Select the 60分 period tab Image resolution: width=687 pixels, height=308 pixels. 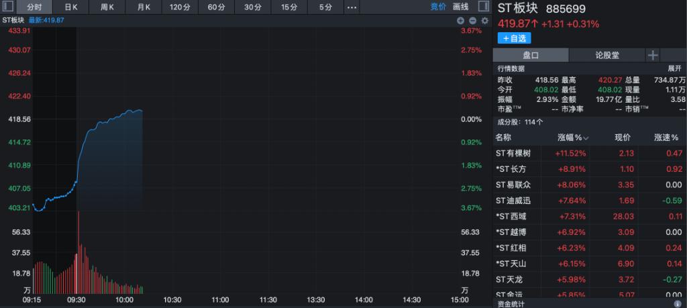[217, 7]
